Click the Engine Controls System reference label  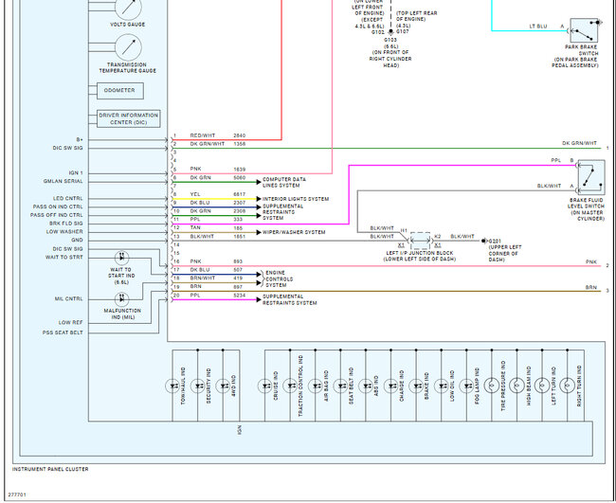pyautogui.click(x=284, y=278)
